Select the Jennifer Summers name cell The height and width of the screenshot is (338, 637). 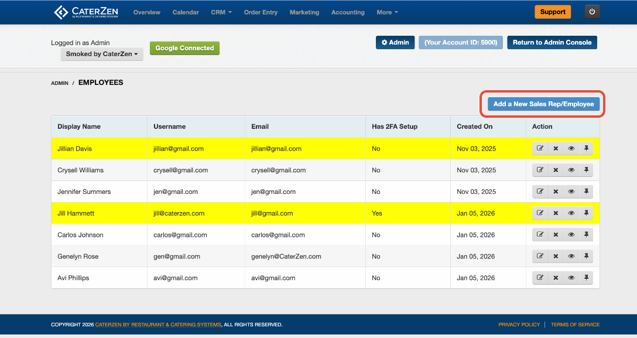(x=99, y=192)
